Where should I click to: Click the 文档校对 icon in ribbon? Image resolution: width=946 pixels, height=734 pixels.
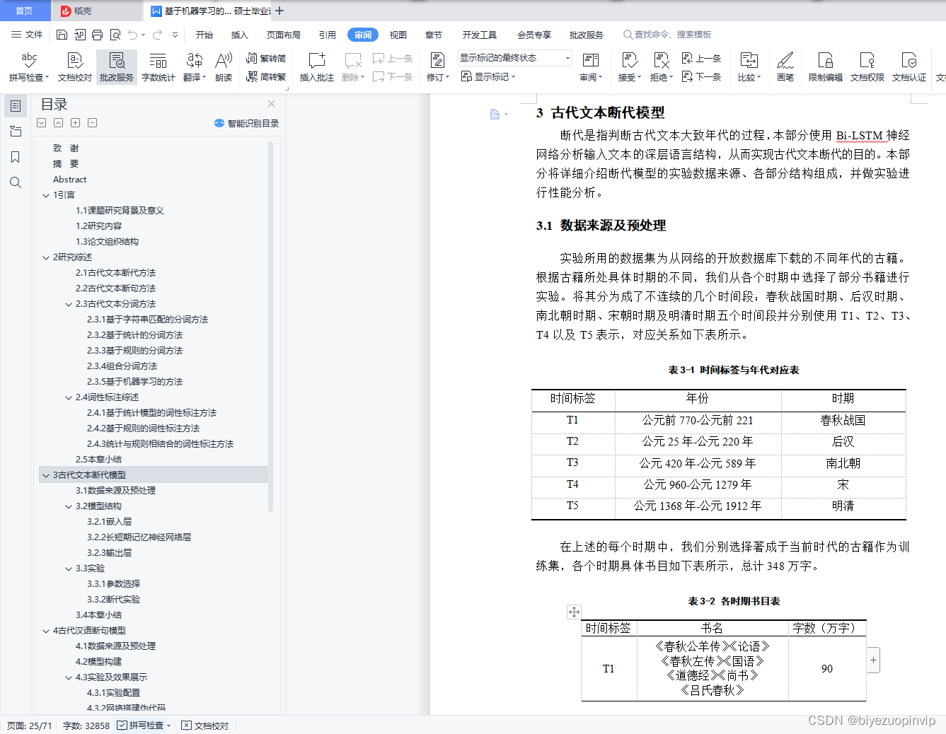(75, 67)
